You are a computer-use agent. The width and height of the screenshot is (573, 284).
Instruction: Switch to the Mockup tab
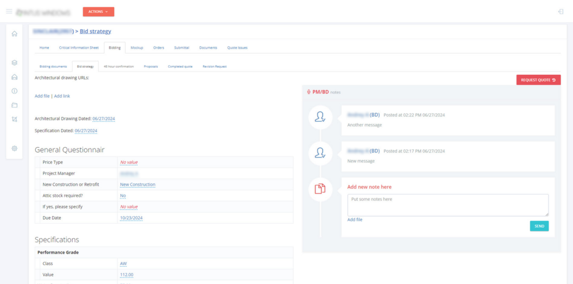(137, 48)
